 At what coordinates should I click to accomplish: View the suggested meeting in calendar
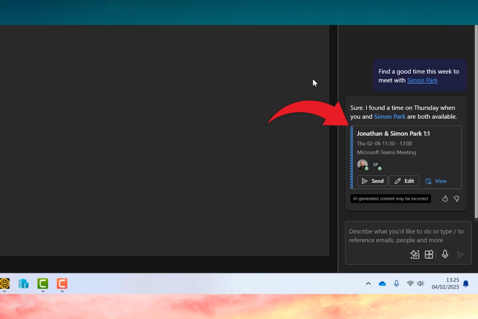click(436, 181)
